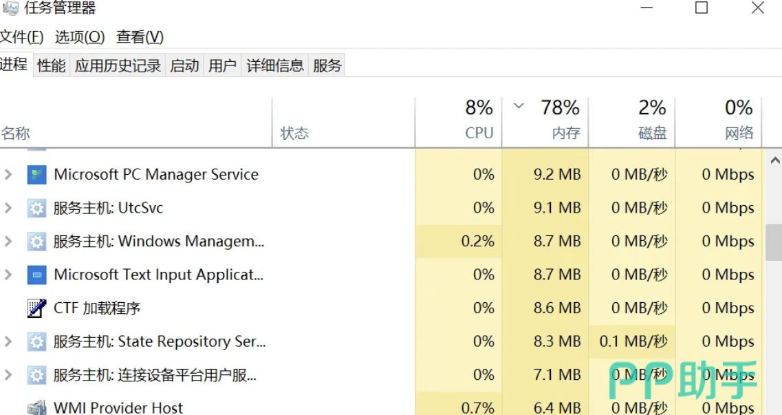Click the Microsoft Text Input Application icon
The image size is (782, 415).
[36, 275]
